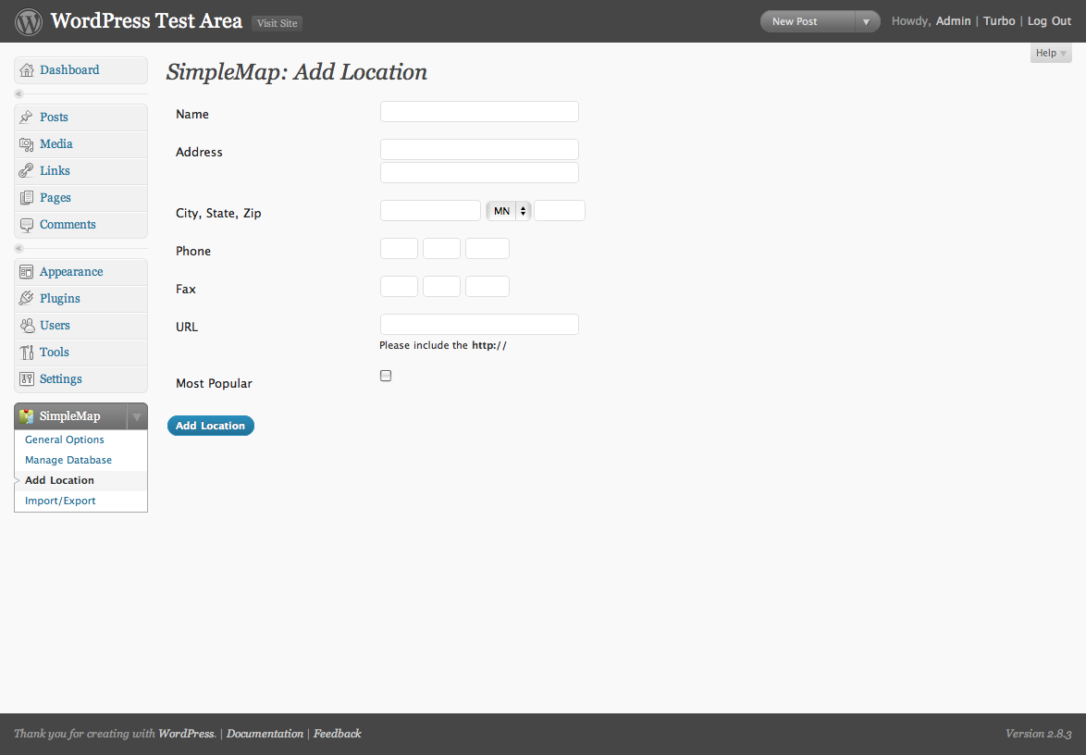Enable the Most Popular checkbox
The image size is (1086, 755).
pos(386,376)
